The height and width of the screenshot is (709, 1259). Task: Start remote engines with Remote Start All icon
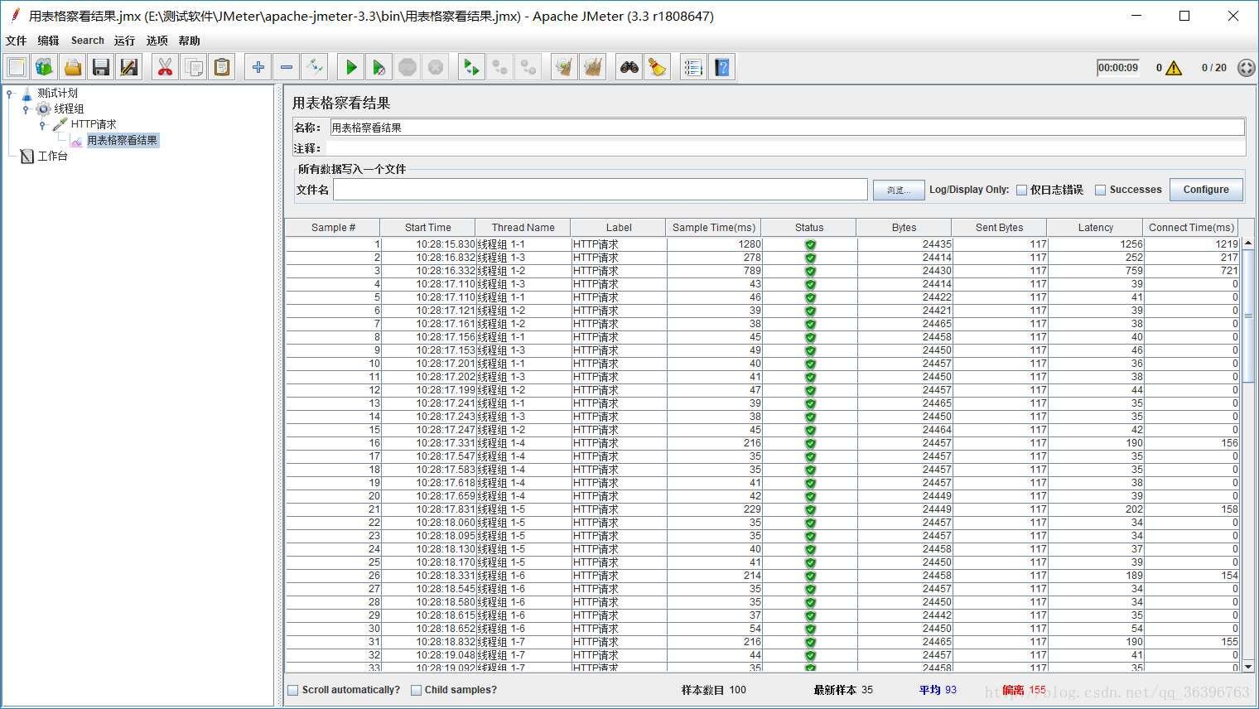point(472,67)
